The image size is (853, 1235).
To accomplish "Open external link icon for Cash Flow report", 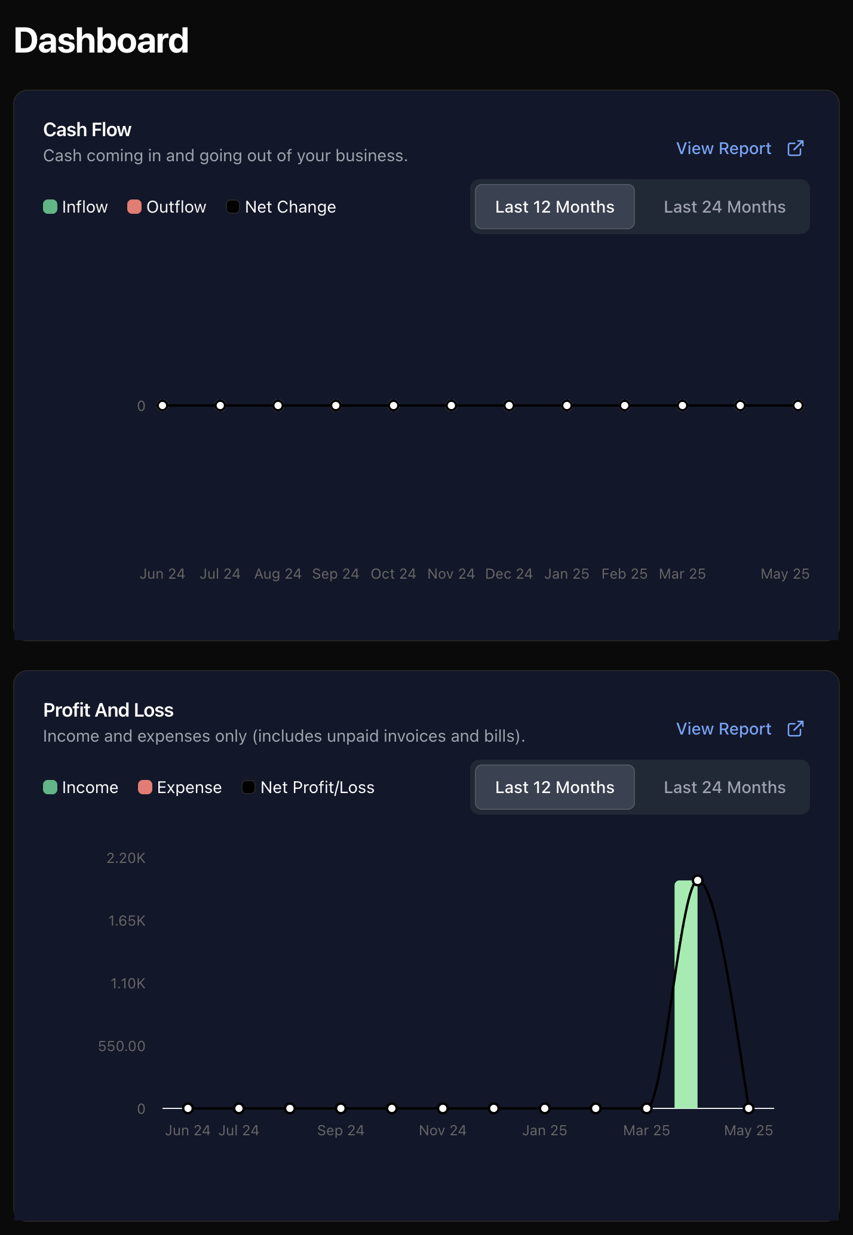I will [795, 149].
